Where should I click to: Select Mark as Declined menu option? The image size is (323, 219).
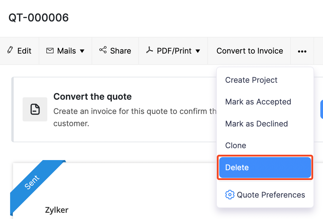(x=256, y=124)
